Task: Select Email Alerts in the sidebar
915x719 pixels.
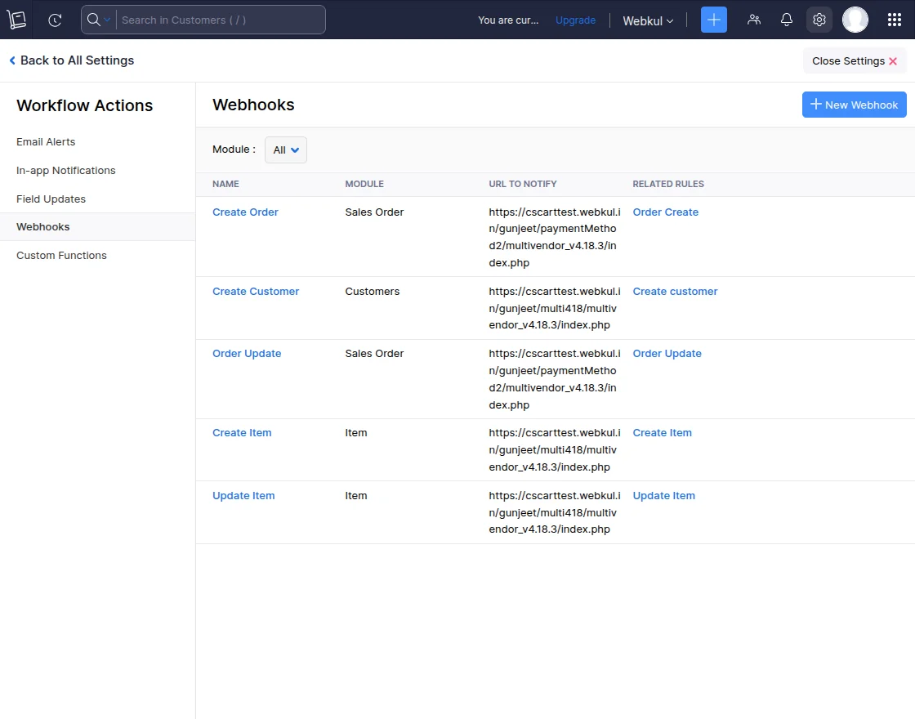Action: (46, 141)
